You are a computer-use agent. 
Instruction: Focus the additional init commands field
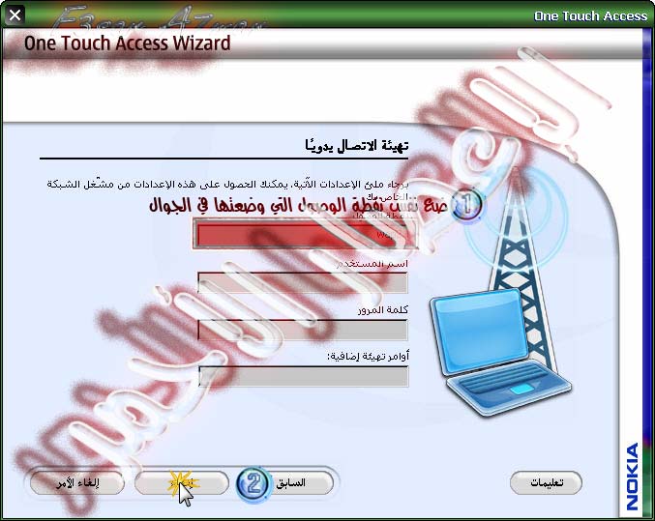pos(303,377)
